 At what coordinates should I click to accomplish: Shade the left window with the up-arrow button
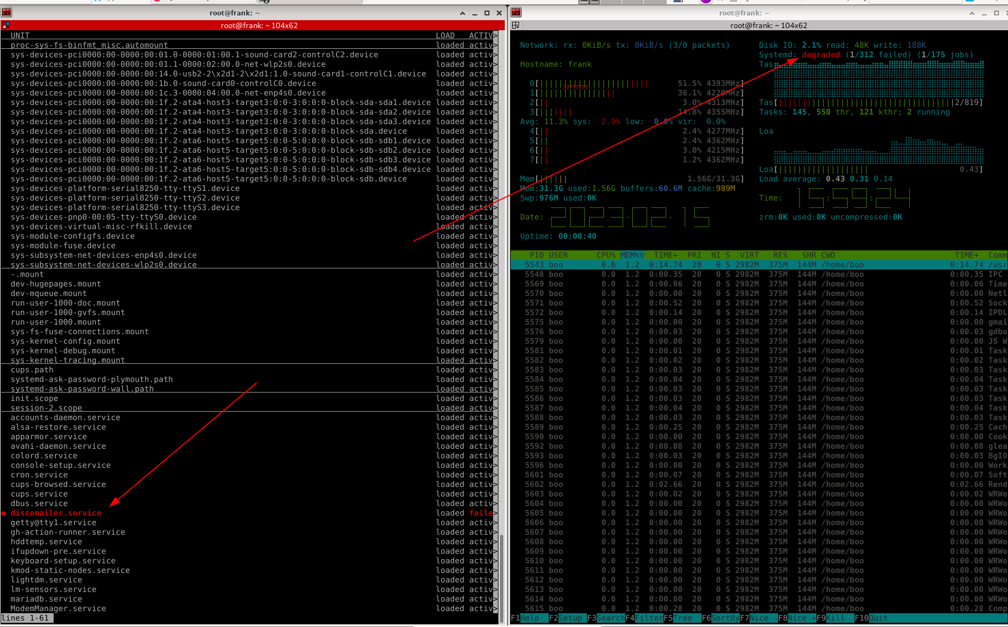coord(462,13)
